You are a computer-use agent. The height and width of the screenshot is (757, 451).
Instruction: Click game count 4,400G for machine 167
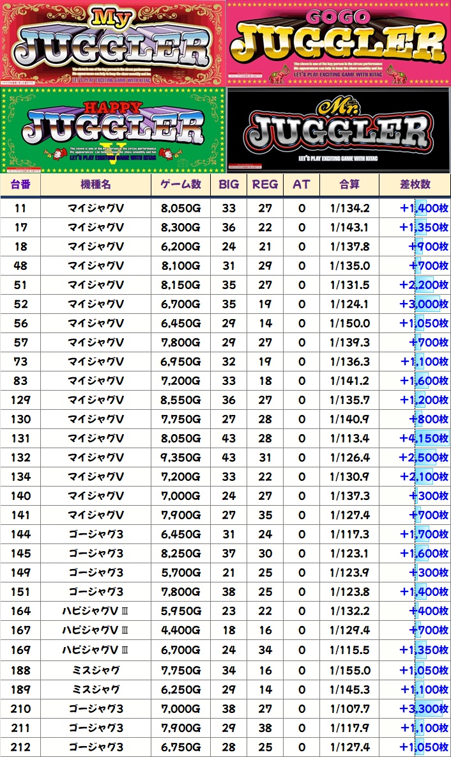(181, 630)
